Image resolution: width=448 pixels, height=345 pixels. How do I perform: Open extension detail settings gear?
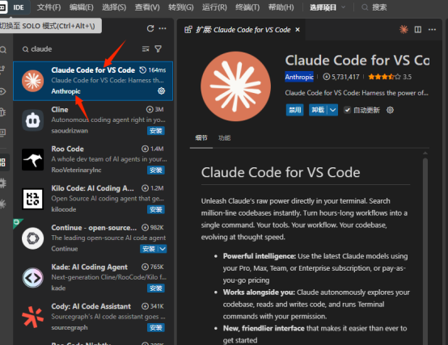[x=391, y=110]
